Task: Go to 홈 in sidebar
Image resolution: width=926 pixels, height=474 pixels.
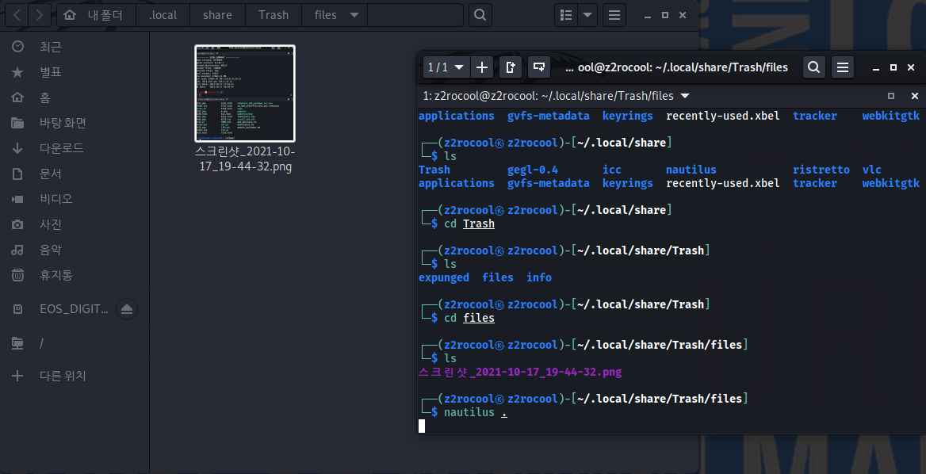Action: pyautogui.click(x=75, y=97)
